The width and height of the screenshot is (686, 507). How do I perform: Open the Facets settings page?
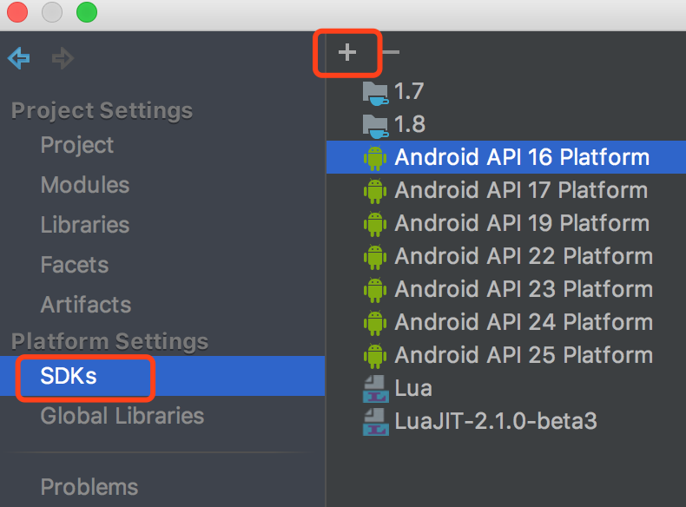click(x=74, y=265)
